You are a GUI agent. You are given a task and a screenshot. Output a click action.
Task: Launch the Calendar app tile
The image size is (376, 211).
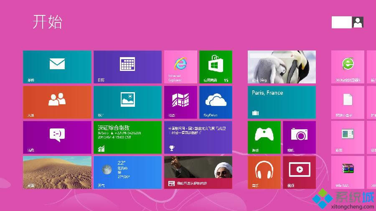(127, 67)
